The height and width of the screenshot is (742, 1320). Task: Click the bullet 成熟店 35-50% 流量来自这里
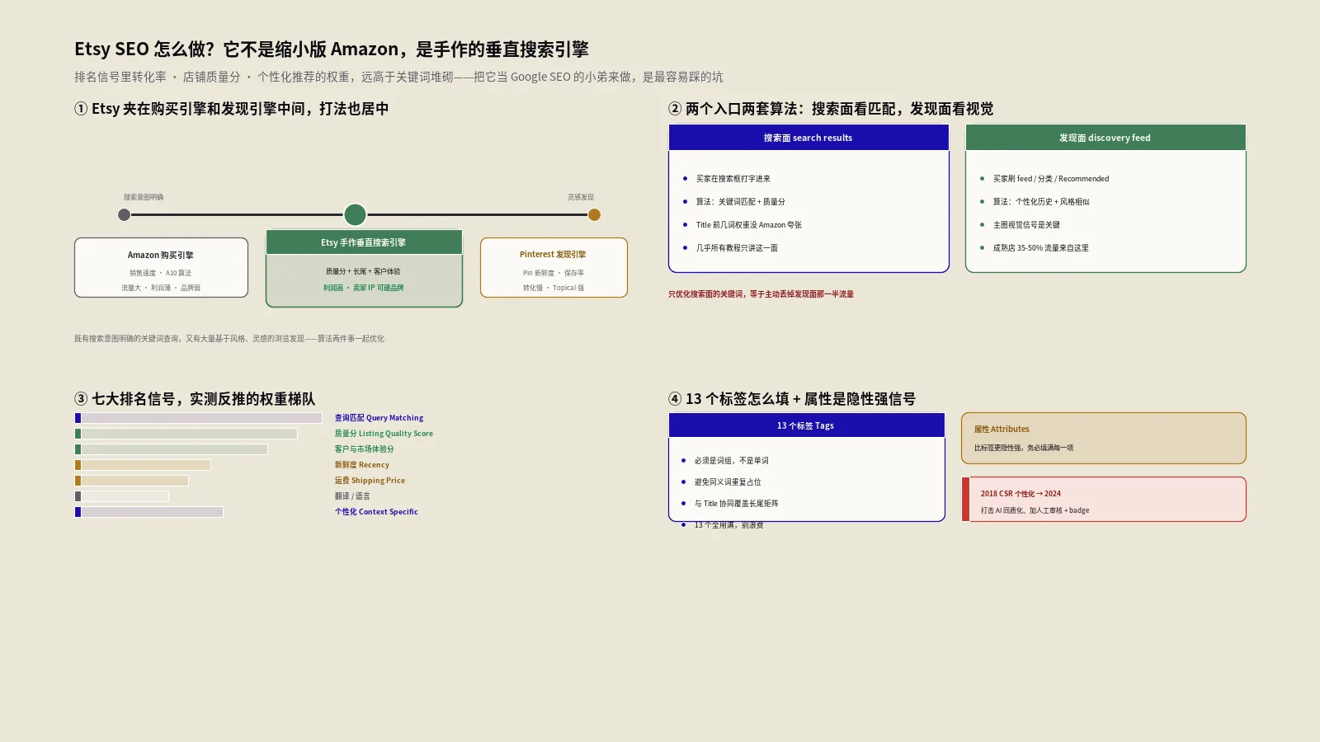[1040, 248]
